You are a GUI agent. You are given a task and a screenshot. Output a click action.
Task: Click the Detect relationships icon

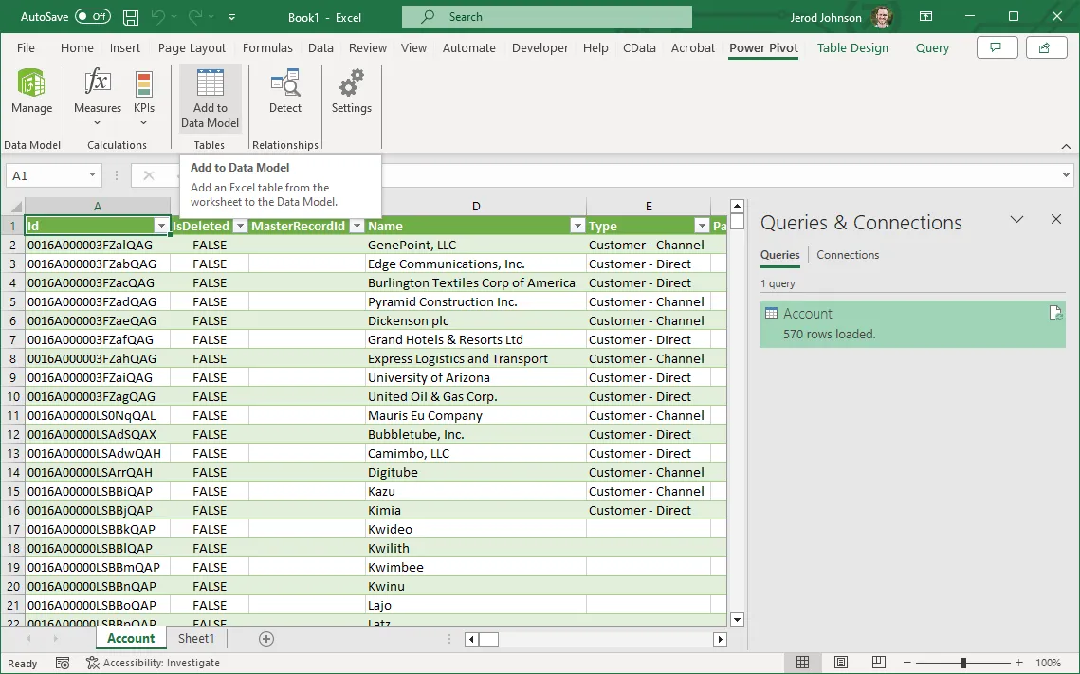pos(284,85)
